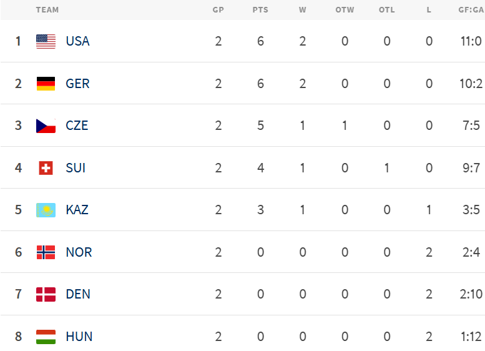Open the GER team link
This screenshot has width=485, height=351.
pyautogui.click(x=77, y=84)
